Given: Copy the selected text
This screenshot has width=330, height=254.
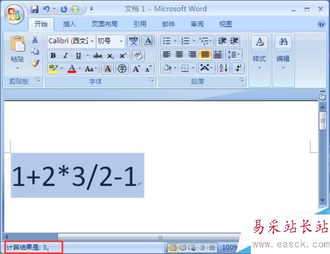Looking at the screenshot, I should (x=35, y=51).
